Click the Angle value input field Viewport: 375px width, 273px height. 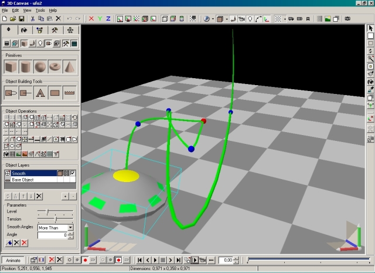click(x=52, y=235)
